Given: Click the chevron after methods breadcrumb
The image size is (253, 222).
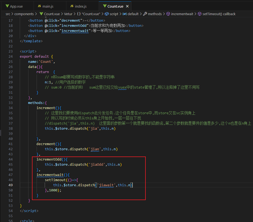Looking at the screenshot, I should (x=164, y=14).
